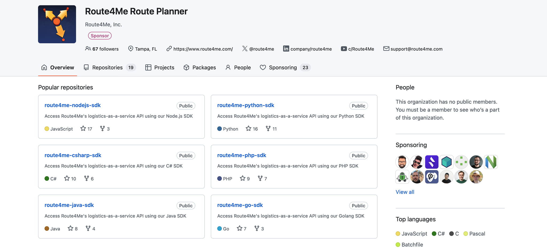Open the Sponsoring tab
Viewport: 547px width, 252px height.
(x=285, y=68)
